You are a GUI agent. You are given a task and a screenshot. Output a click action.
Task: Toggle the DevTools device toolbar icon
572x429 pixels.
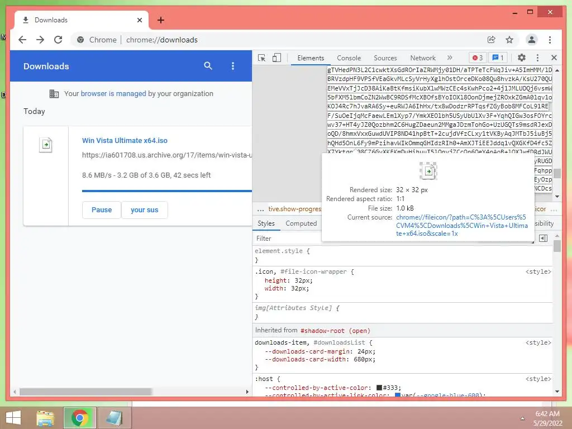click(x=277, y=58)
